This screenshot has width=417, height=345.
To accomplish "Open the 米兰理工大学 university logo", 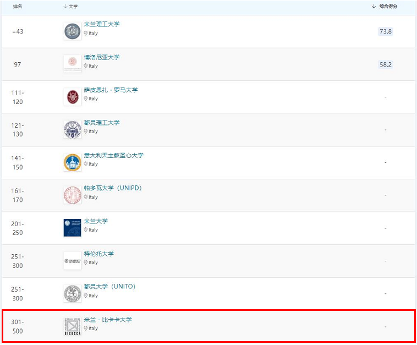I will (72, 31).
